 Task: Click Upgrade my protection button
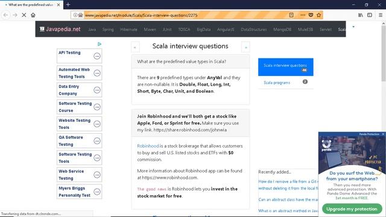pyautogui.click(x=352, y=209)
